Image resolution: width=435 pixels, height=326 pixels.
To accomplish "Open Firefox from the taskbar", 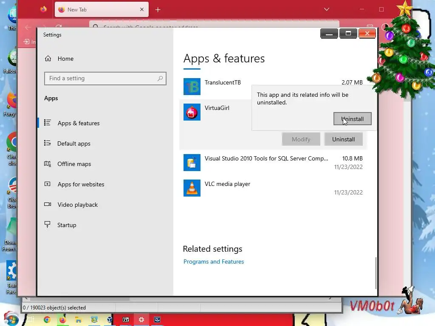I will [x=63, y=320].
